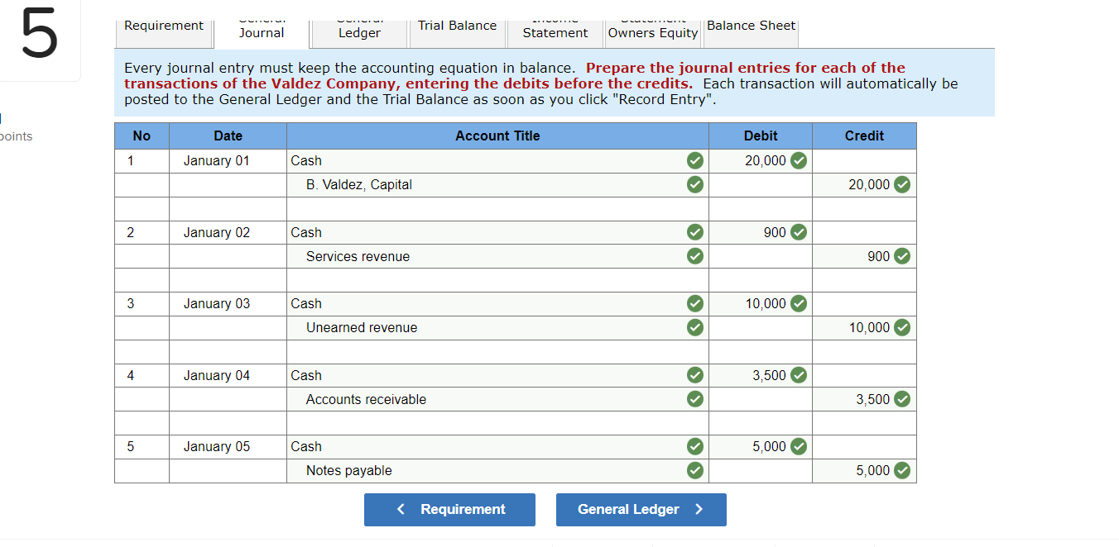Image resolution: width=1119 pixels, height=547 pixels.
Task: Click the No column header
Action: coord(142,136)
